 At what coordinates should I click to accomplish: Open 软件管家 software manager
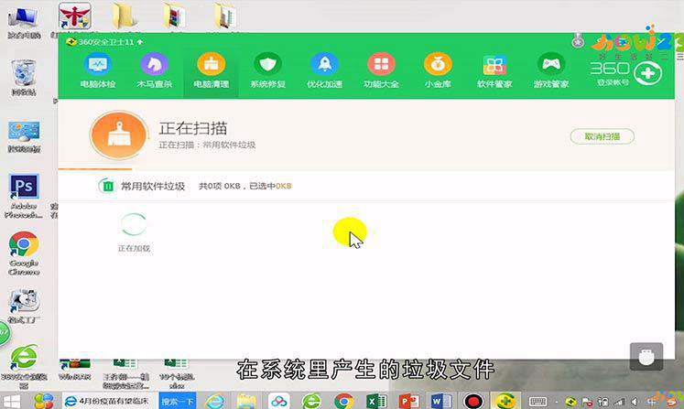(x=494, y=70)
